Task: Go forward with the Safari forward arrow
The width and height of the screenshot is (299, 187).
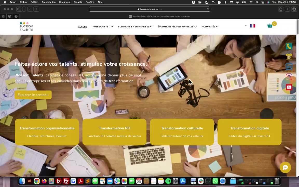Action: coord(36,9)
